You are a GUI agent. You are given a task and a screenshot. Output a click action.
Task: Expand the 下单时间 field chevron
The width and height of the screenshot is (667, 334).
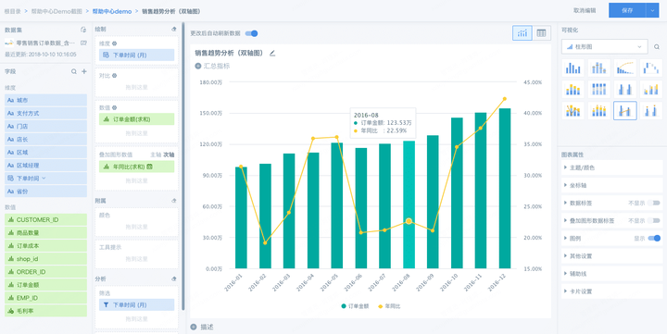point(44,179)
